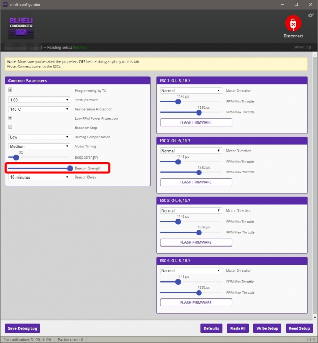Click the Defaults button

tap(211, 328)
